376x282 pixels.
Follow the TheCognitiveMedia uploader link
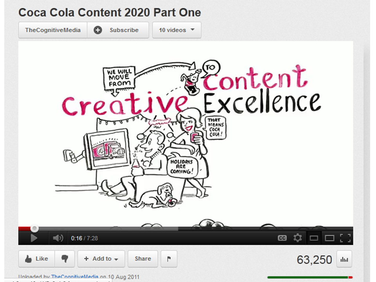click(75, 277)
